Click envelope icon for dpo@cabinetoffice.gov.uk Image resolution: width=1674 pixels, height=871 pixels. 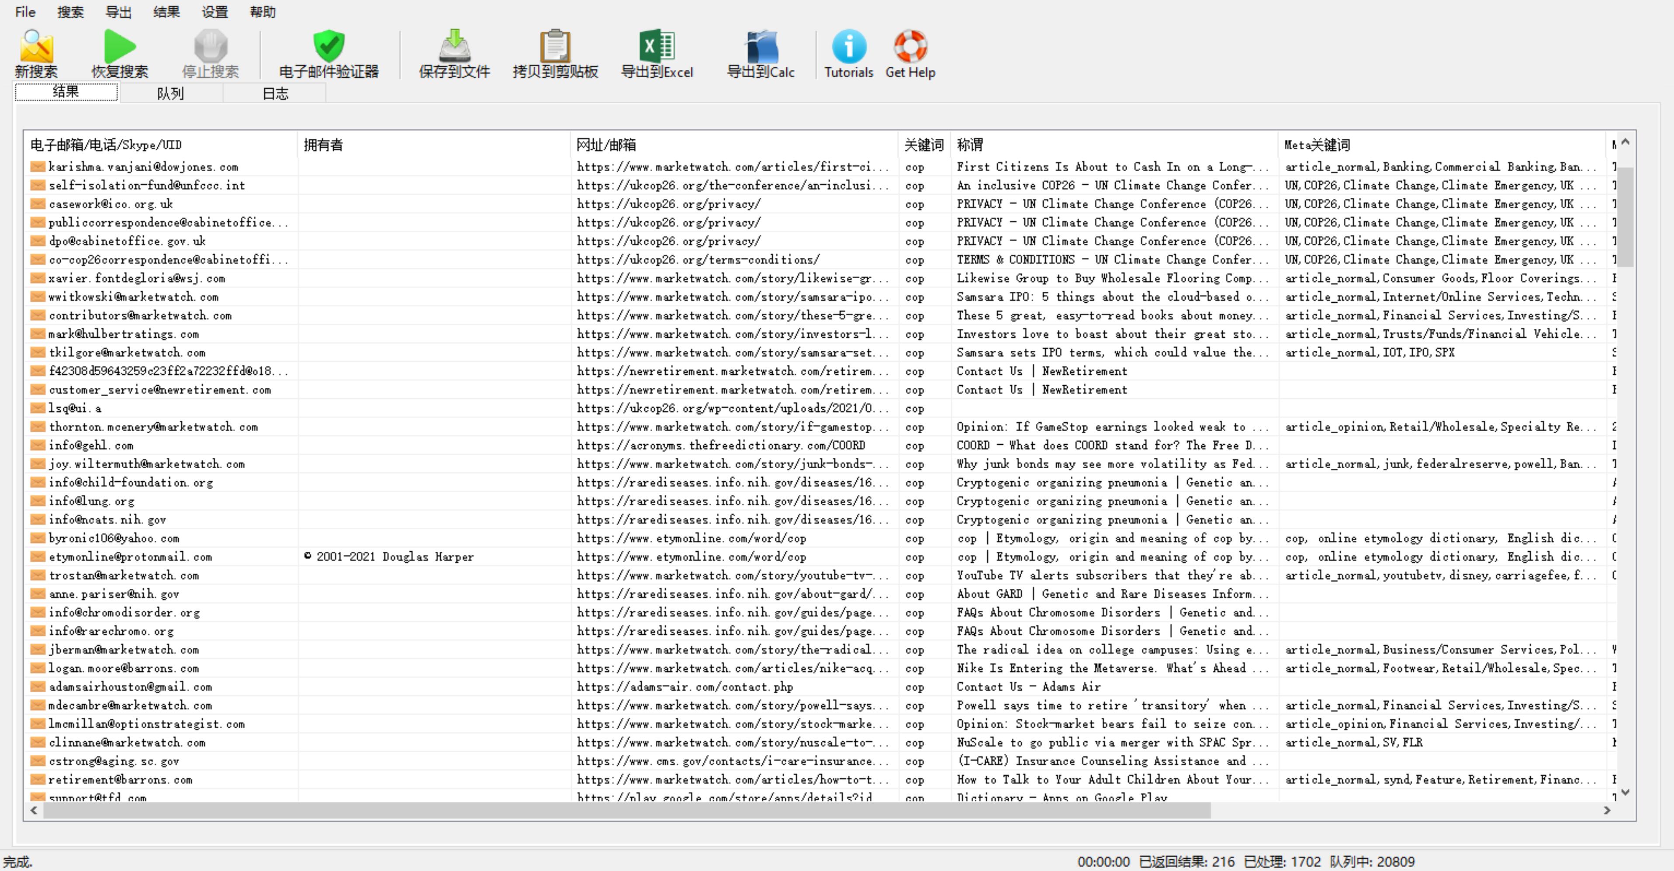click(38, 241)
